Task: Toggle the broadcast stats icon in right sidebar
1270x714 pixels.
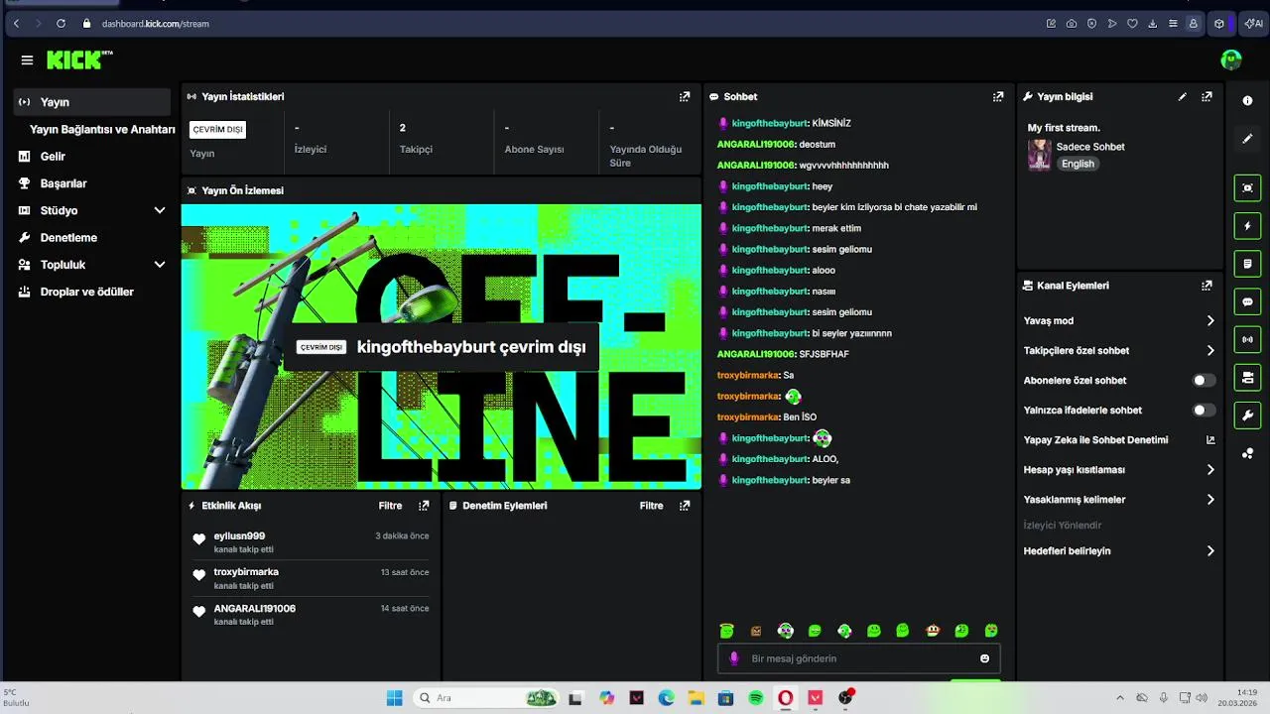Action: (1247, 339)
